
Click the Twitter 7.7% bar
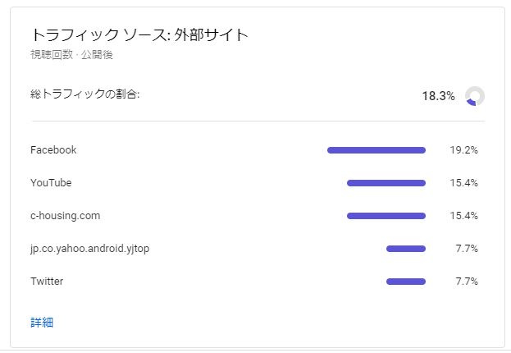(406, 282)
